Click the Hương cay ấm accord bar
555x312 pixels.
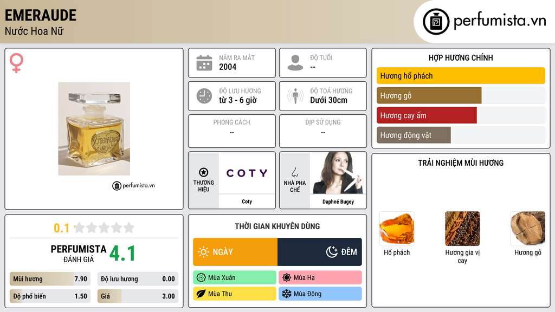coord(461,115)
